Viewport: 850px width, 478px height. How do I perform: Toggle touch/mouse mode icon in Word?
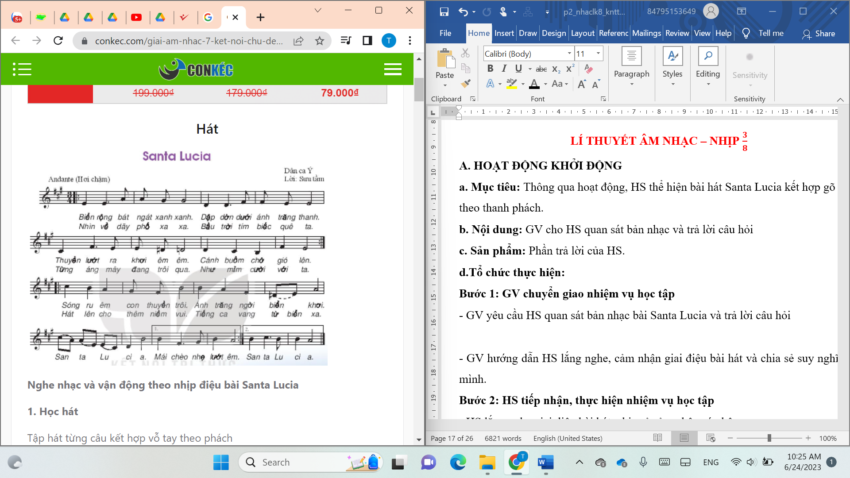pyautogui.click(x=503, y=12)
